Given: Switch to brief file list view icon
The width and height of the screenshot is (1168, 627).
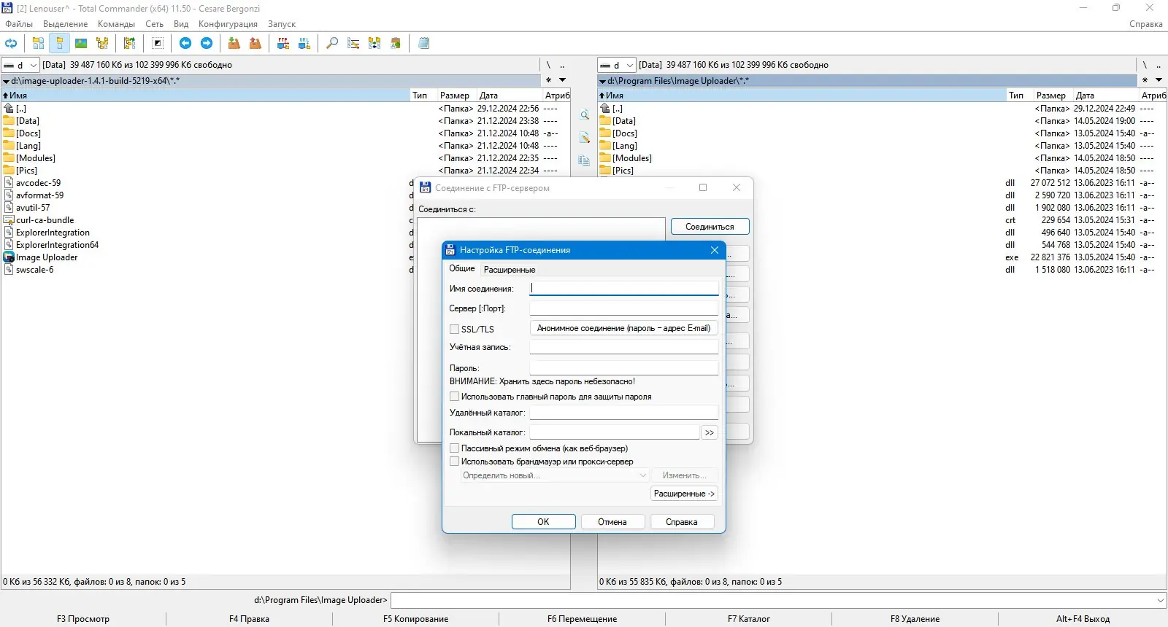Looking at the screenshot, I should 39,43.
